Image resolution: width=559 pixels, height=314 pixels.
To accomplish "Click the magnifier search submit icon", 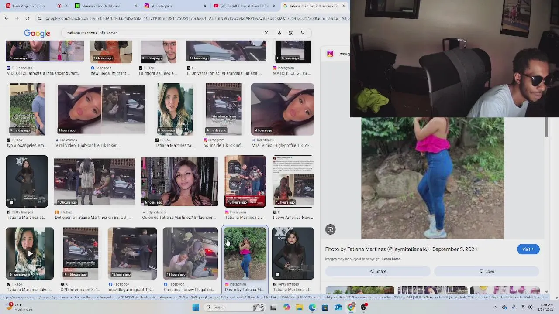I will 303,33.
